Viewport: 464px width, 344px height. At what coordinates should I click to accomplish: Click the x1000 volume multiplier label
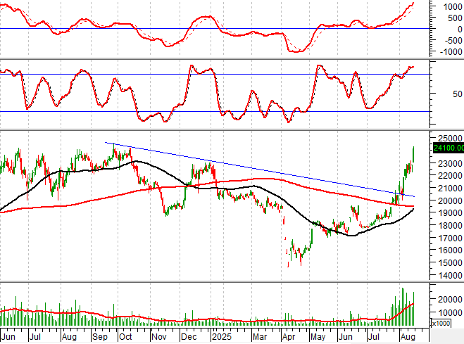pyautogui.click(x=441, y=324)
